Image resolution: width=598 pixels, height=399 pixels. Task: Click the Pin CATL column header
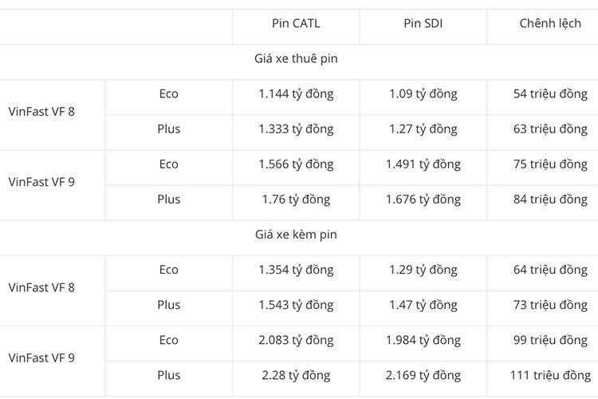pyautogui.click(x=296, y=24)
